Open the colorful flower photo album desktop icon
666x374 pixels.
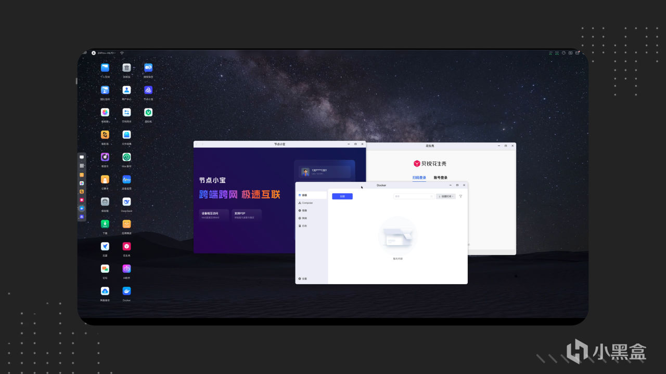pos(105,112)
